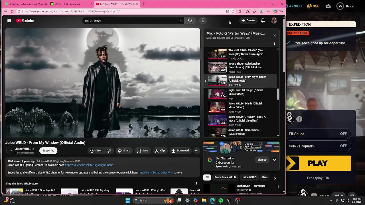
Task: Toggle Fill Squad setting in game
Action: pos(319,134)
